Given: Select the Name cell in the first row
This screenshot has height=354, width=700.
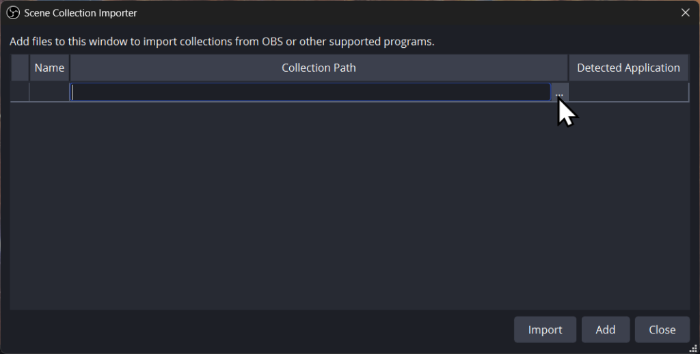Looking at the screenshot, I should tap(49, 92).
